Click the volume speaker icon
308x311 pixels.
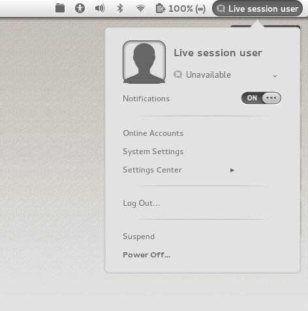click(x=100, y=8)
